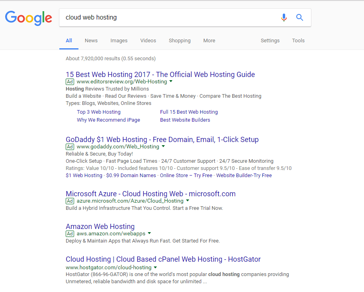
Task: Switch to the News tab
Action: [x=91, y=41]
